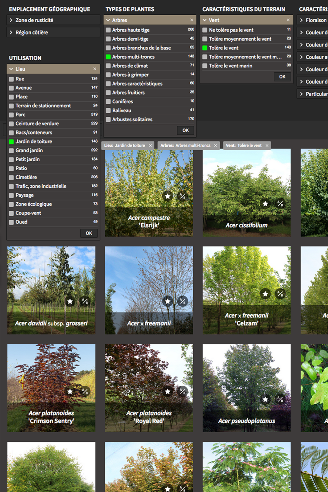Image resolution: width=328 pixels, height=492 pixels.
Task: Select the Baliveau row
Action: click(150, 110)
